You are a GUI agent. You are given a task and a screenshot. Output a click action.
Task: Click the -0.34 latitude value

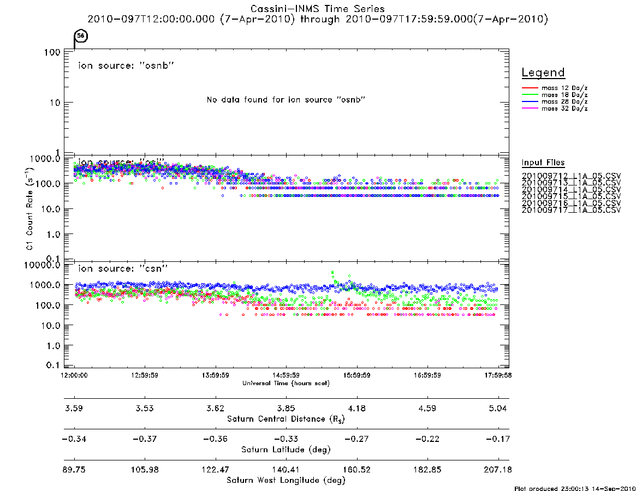(74, 439)
